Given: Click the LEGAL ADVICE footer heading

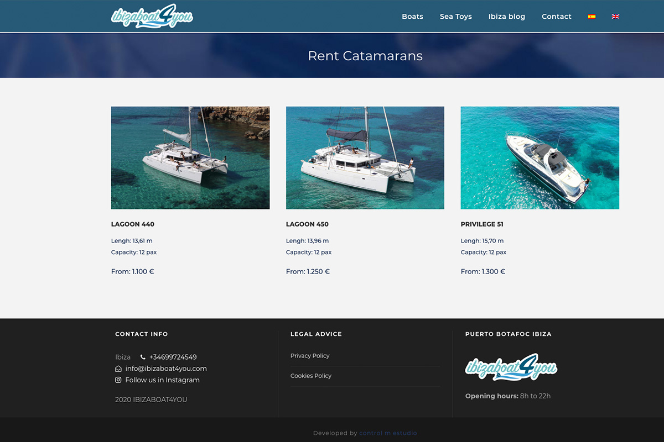Looking at the screenshot, I should pos(316,334).
